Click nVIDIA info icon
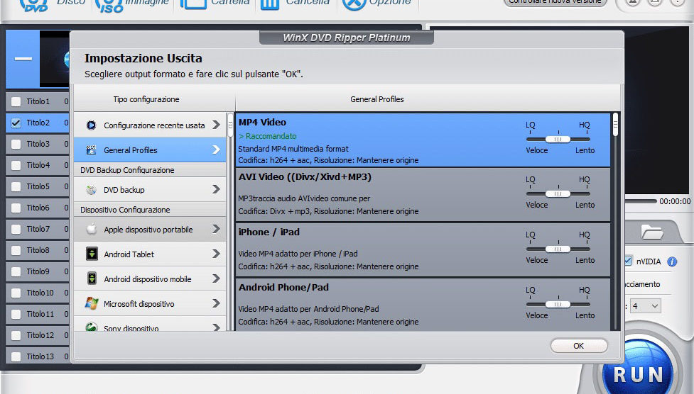Viewport: 694px width, 394px height. [672, 261]
